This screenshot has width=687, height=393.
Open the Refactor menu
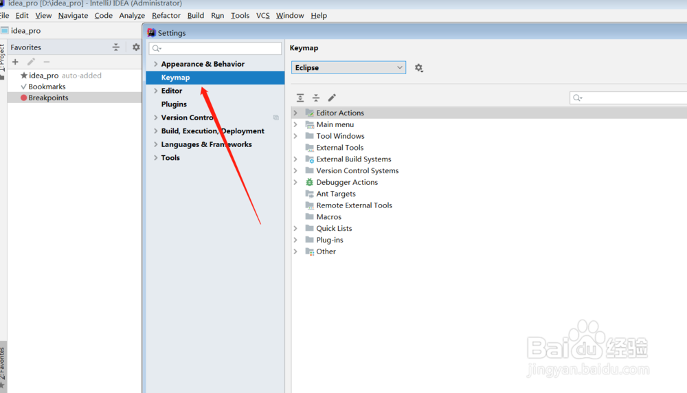(x=166, y=15)
